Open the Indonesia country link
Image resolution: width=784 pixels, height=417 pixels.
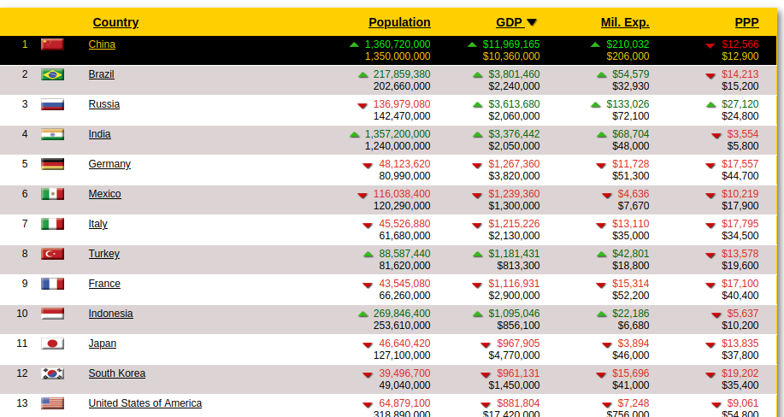coord(110,314)
